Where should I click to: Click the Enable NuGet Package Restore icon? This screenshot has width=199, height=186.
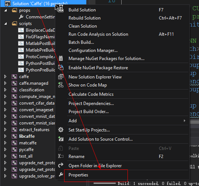point(61,67)
